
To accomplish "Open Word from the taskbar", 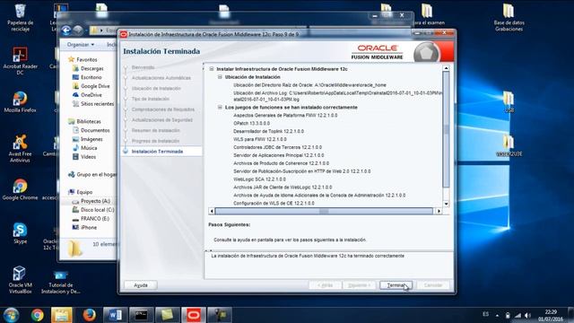I will 116,315.
